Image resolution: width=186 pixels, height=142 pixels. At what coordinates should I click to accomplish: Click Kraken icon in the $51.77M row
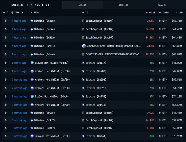tap(32, 88)
